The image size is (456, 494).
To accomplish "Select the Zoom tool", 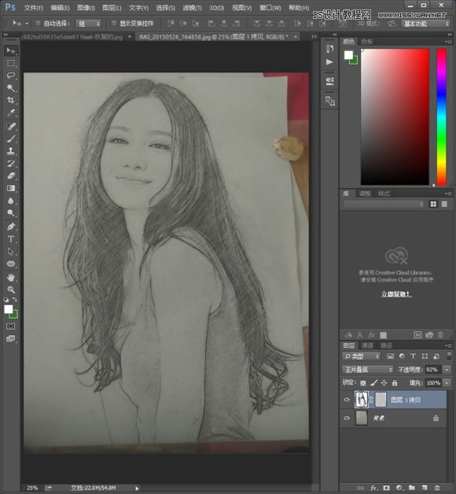I will pos(11,289).
